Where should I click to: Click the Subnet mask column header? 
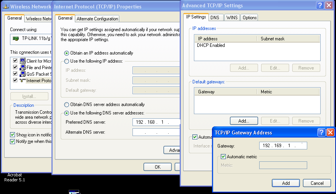(288, 38)
